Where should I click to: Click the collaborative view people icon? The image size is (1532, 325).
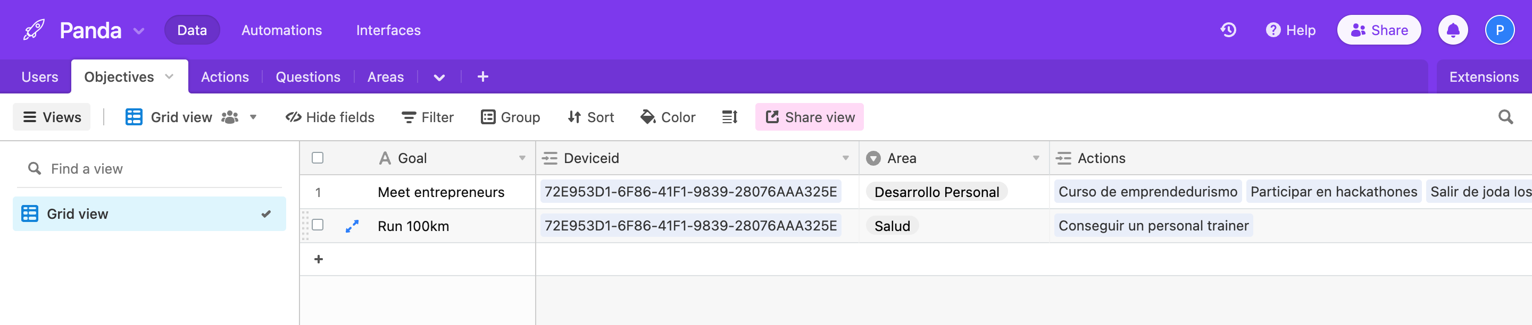coord(230,117)
